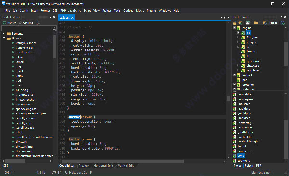Open the noisegreen file in the file list
This screenshot has width=289, height=176.
[246, 99]
